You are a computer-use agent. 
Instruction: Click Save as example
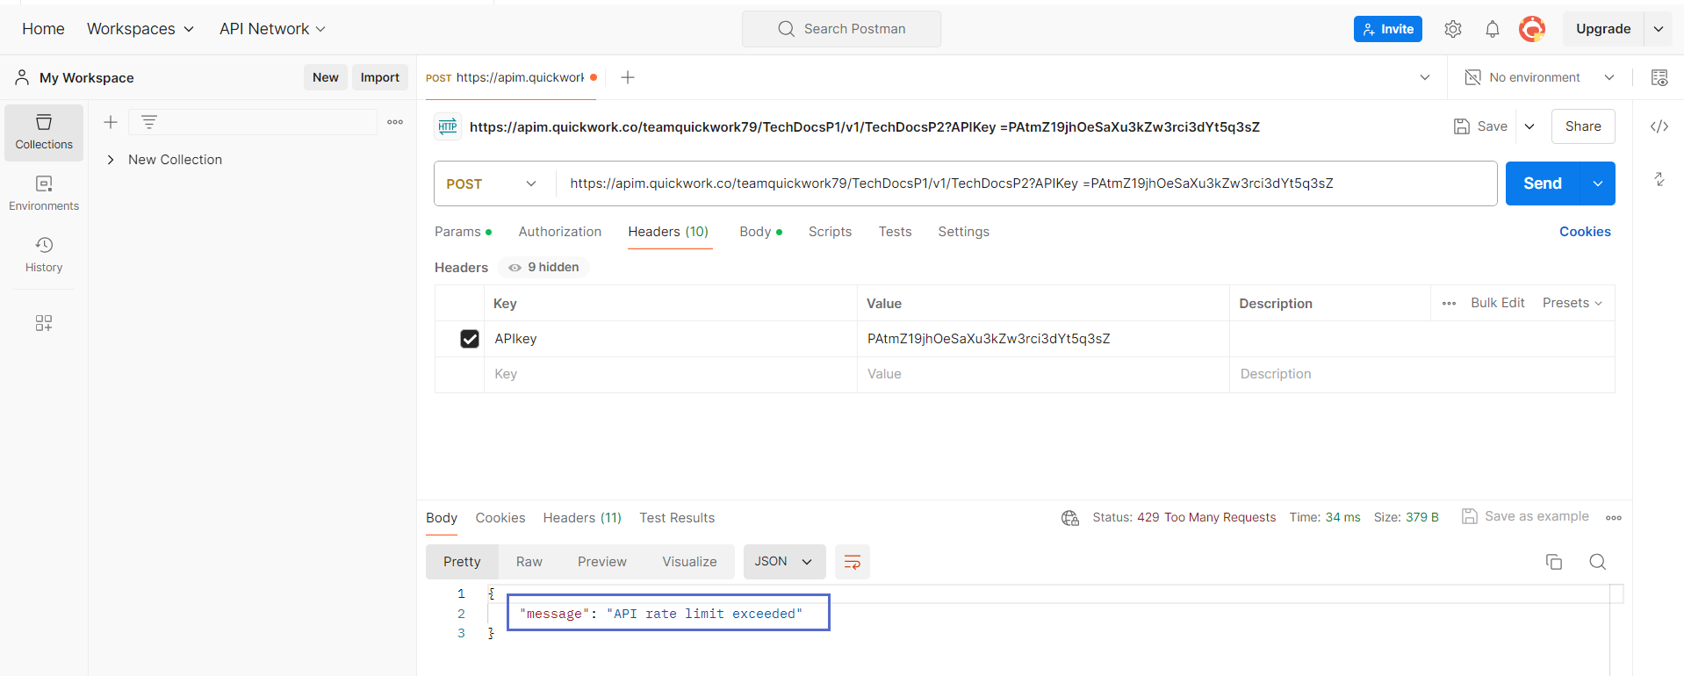click(x=1526, y=516)
